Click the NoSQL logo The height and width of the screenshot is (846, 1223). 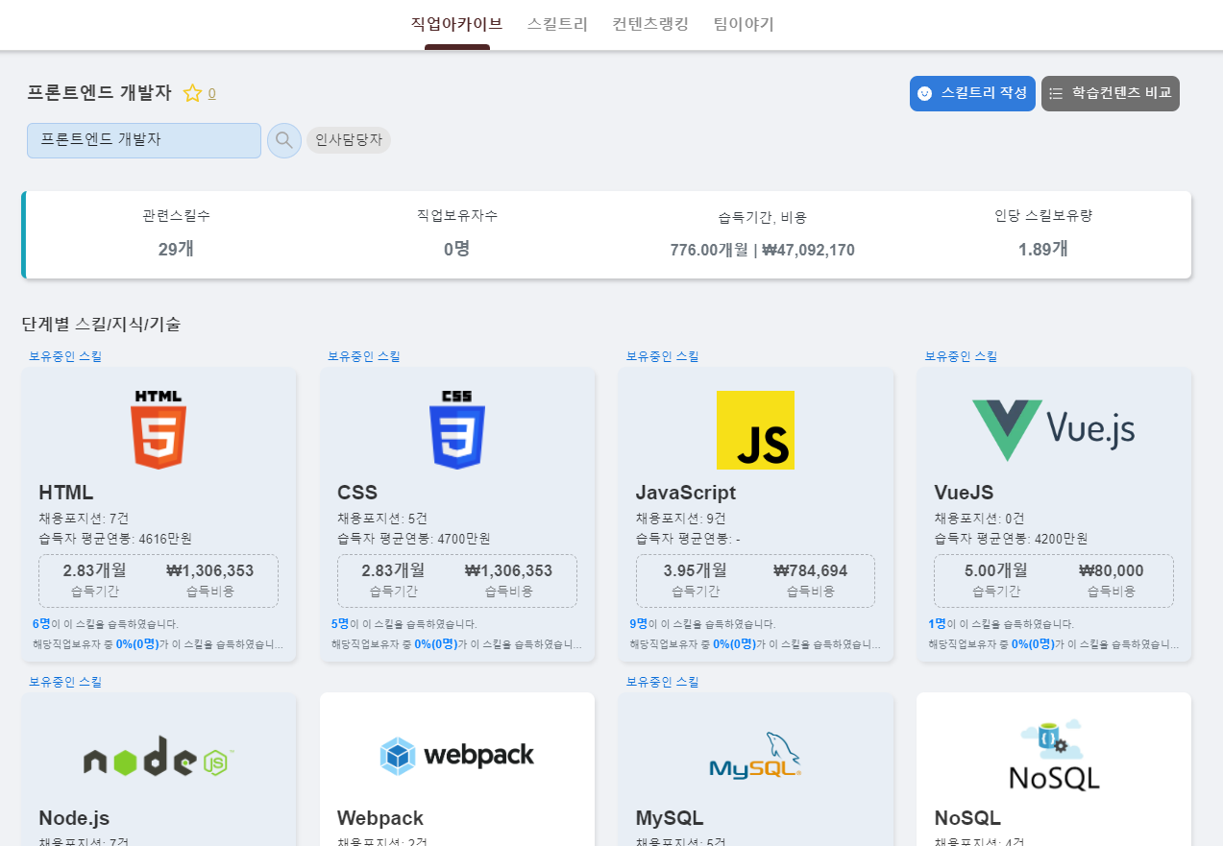coord(1054,756)
